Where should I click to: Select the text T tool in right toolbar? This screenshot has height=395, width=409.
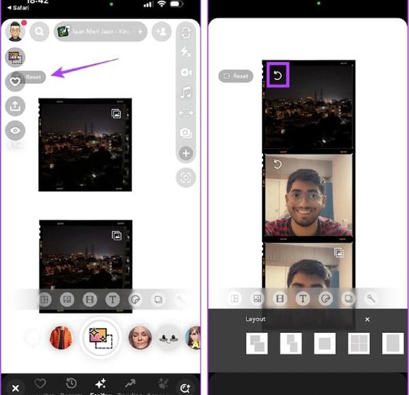303,298
